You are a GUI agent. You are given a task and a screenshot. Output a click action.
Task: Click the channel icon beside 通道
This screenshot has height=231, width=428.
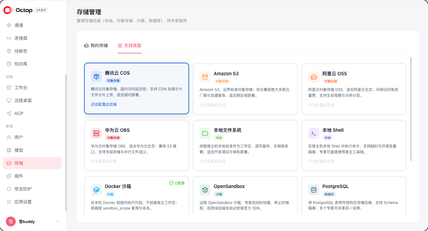pos(9,25)
